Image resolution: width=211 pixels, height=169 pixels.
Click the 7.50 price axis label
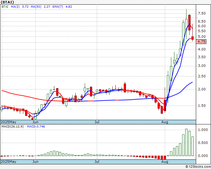point(202,13)
